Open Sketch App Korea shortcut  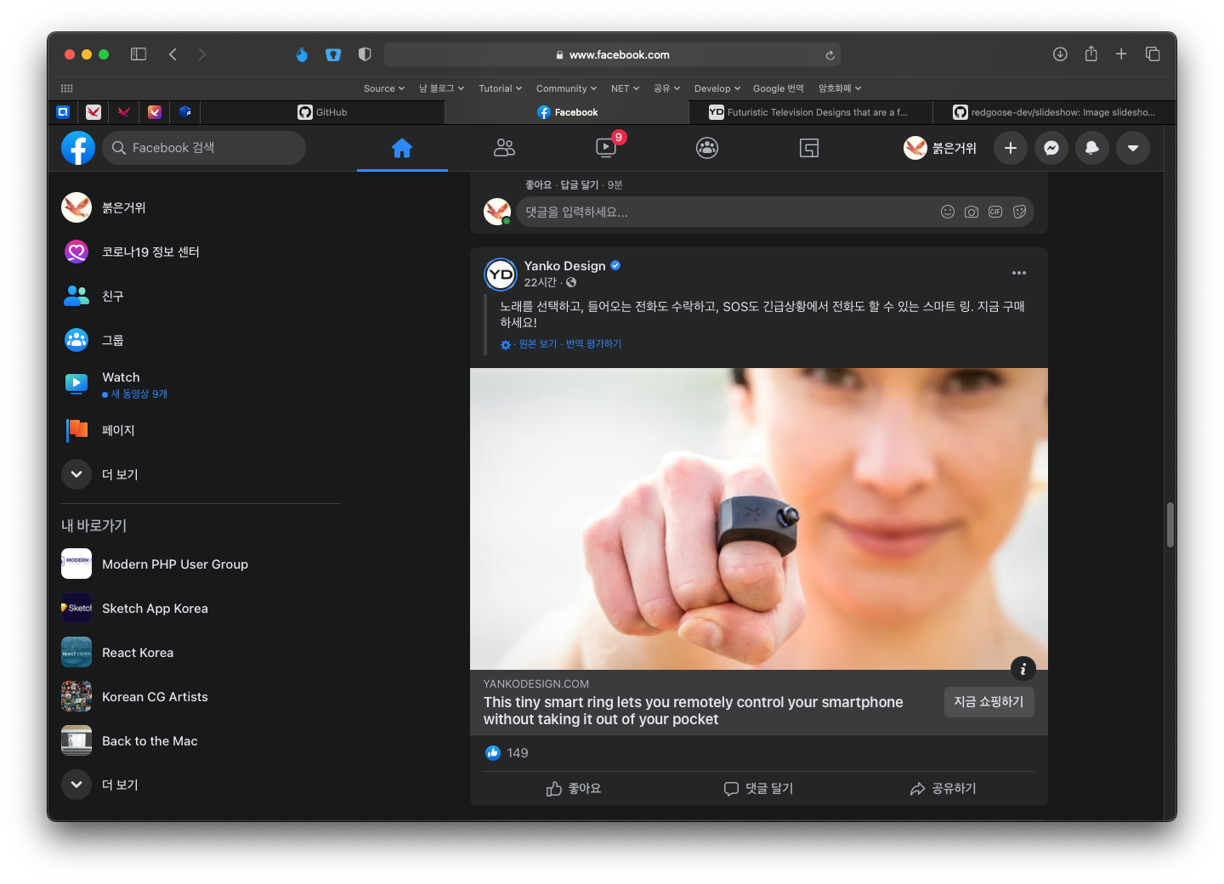pyautogui.click(x=201, y=608)
